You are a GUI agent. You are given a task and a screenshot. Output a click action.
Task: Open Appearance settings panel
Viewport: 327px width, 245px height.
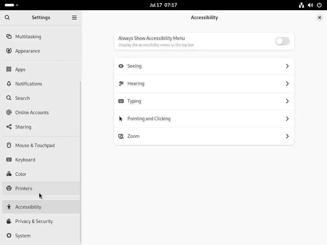tap(41, 51)
